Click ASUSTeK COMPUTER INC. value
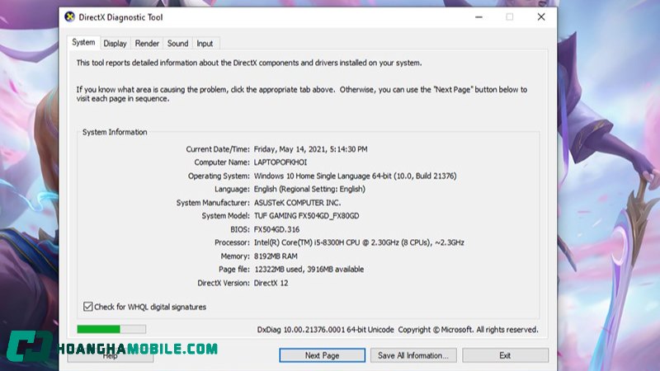Image resolution: width=660 pixels, height=371 pixels. (x=297, y=203)
